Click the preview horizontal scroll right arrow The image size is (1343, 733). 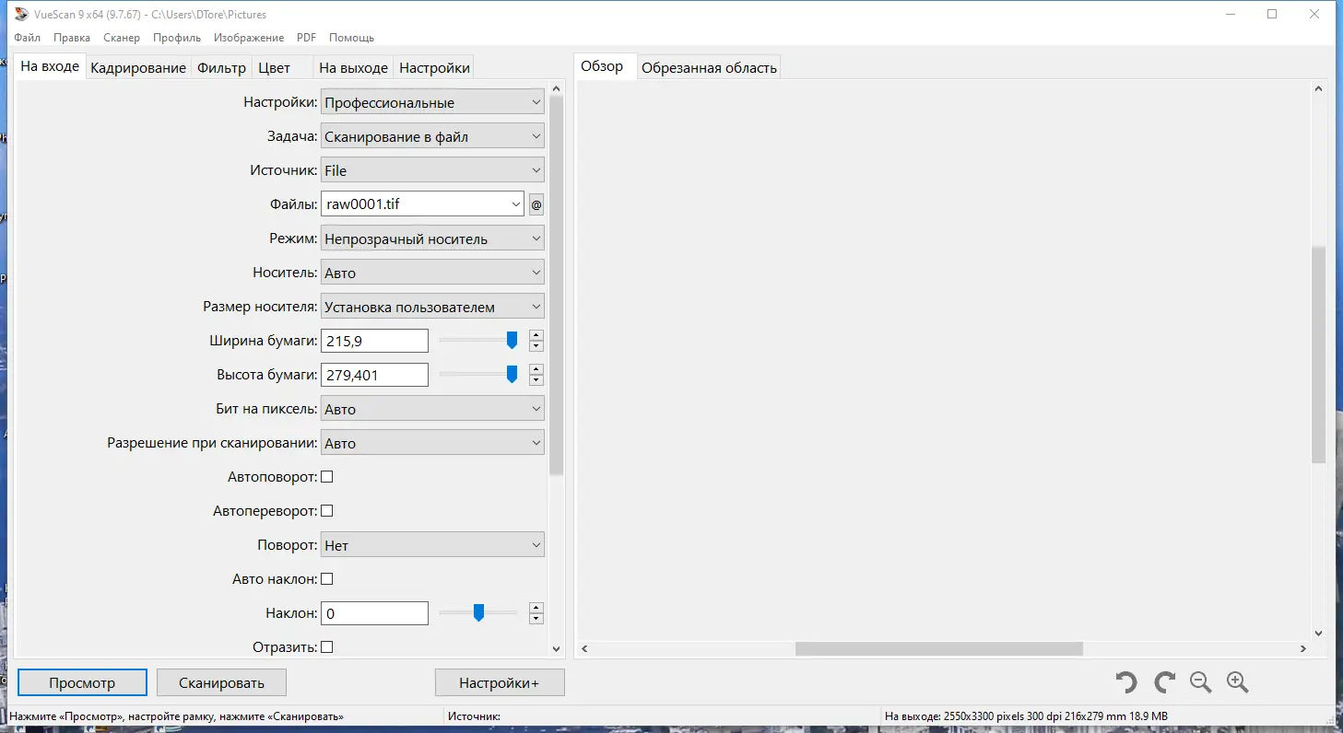point(1302,649)
